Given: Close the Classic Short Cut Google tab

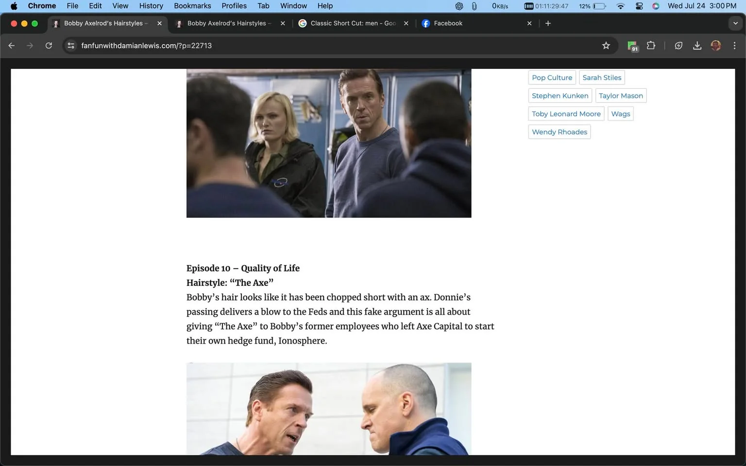Looking at the screenshot, I should pyautogui.click(x=406, y=23).
